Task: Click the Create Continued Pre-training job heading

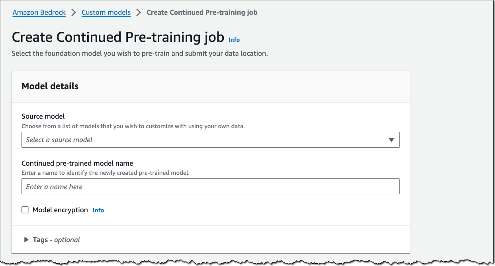Action: pyautogui.click(x=117, y=37)
